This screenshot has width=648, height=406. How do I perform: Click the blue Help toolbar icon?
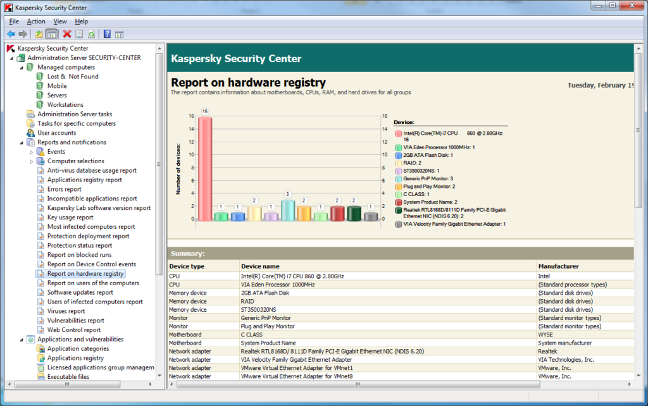(107, 34)
